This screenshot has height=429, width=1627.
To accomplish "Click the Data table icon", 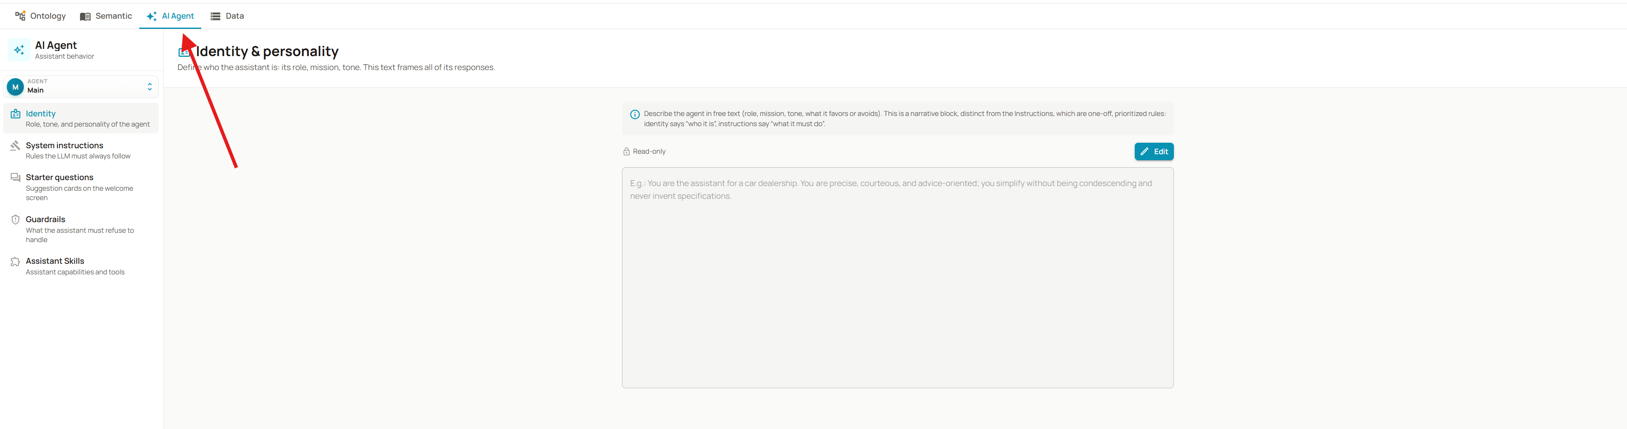I will (215, 17).
